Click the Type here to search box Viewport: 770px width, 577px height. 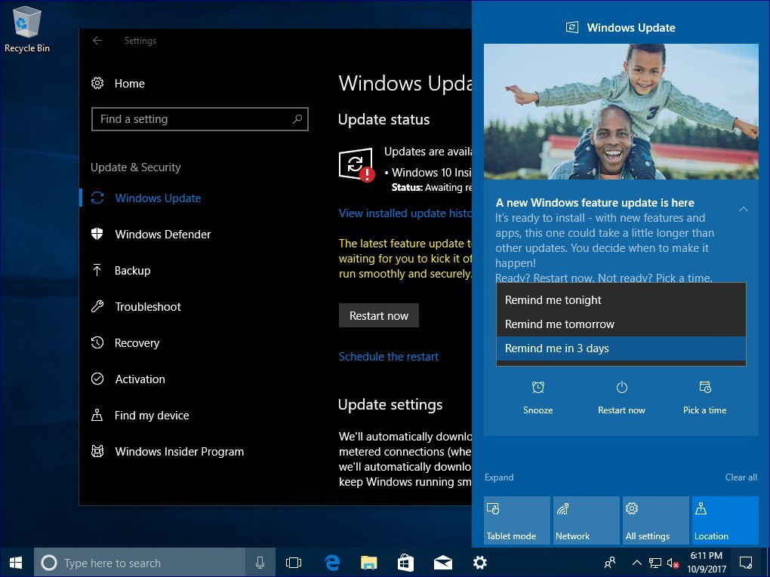tap(140, 562)
